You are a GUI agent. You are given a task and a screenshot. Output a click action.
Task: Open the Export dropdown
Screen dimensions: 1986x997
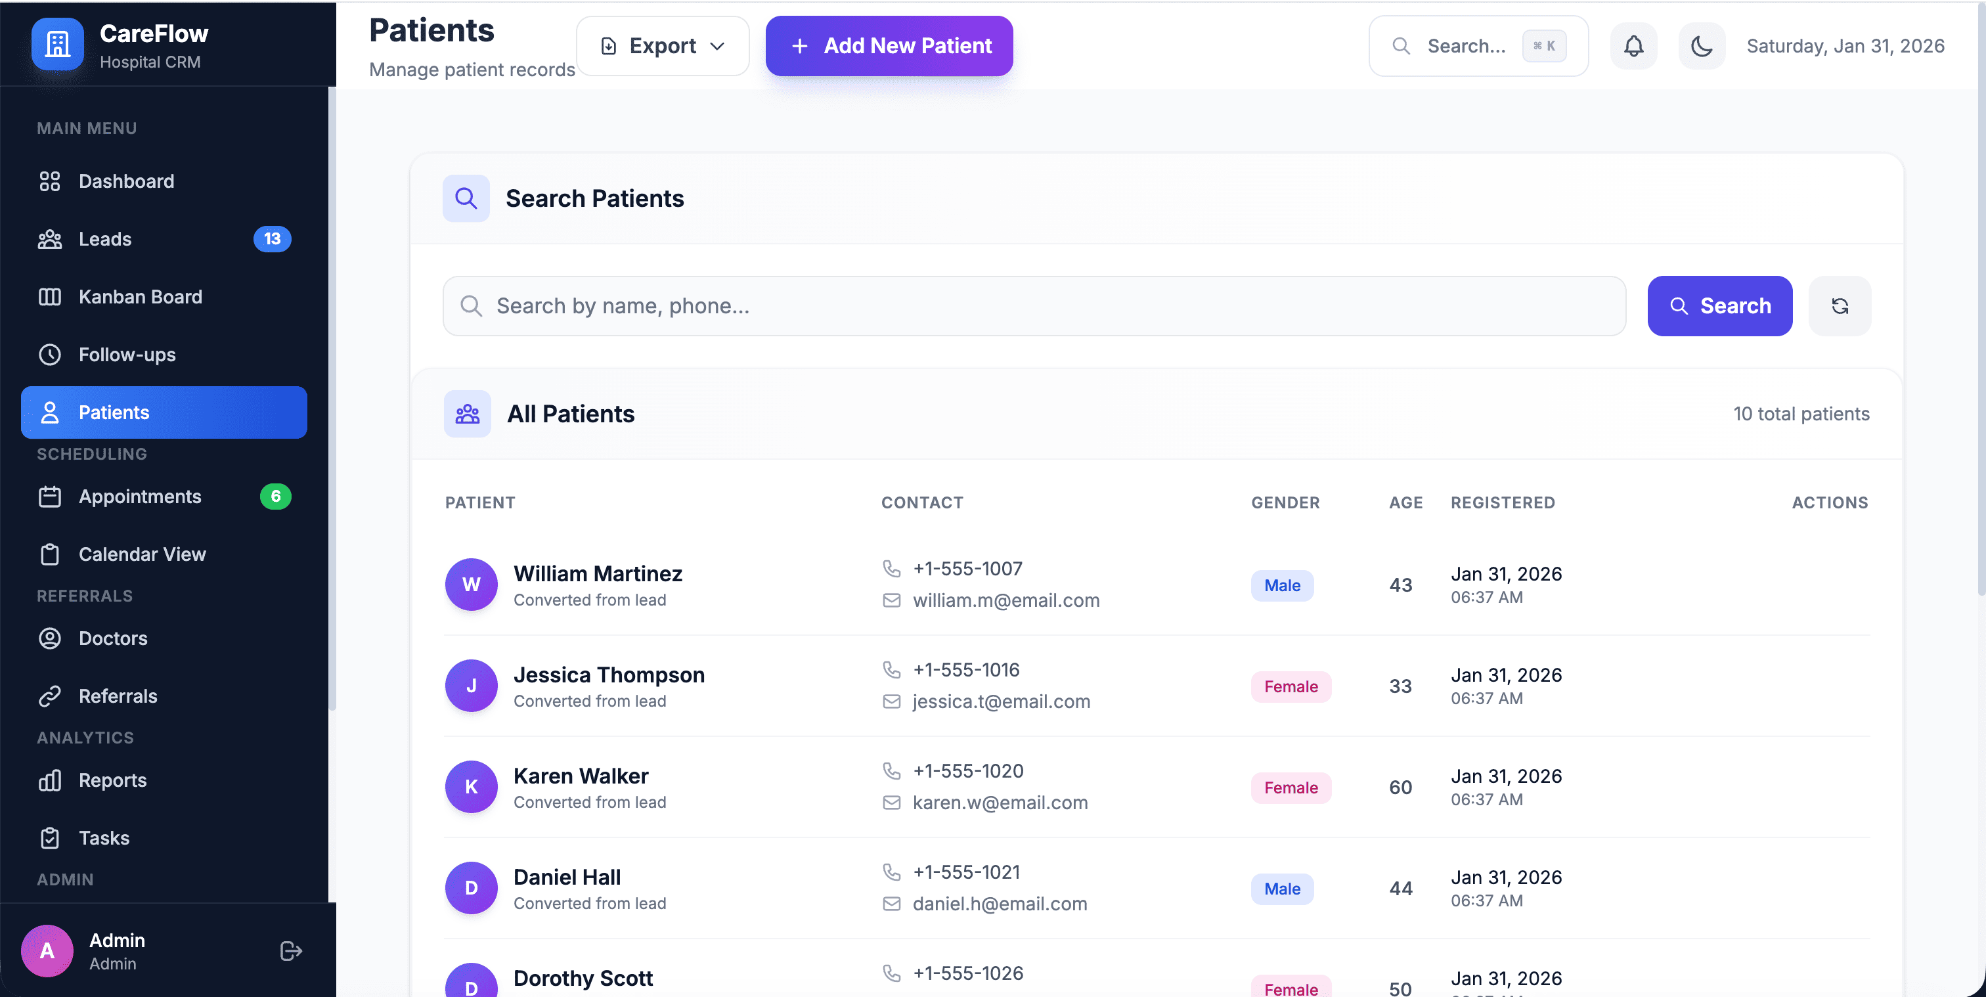point(662,46)
